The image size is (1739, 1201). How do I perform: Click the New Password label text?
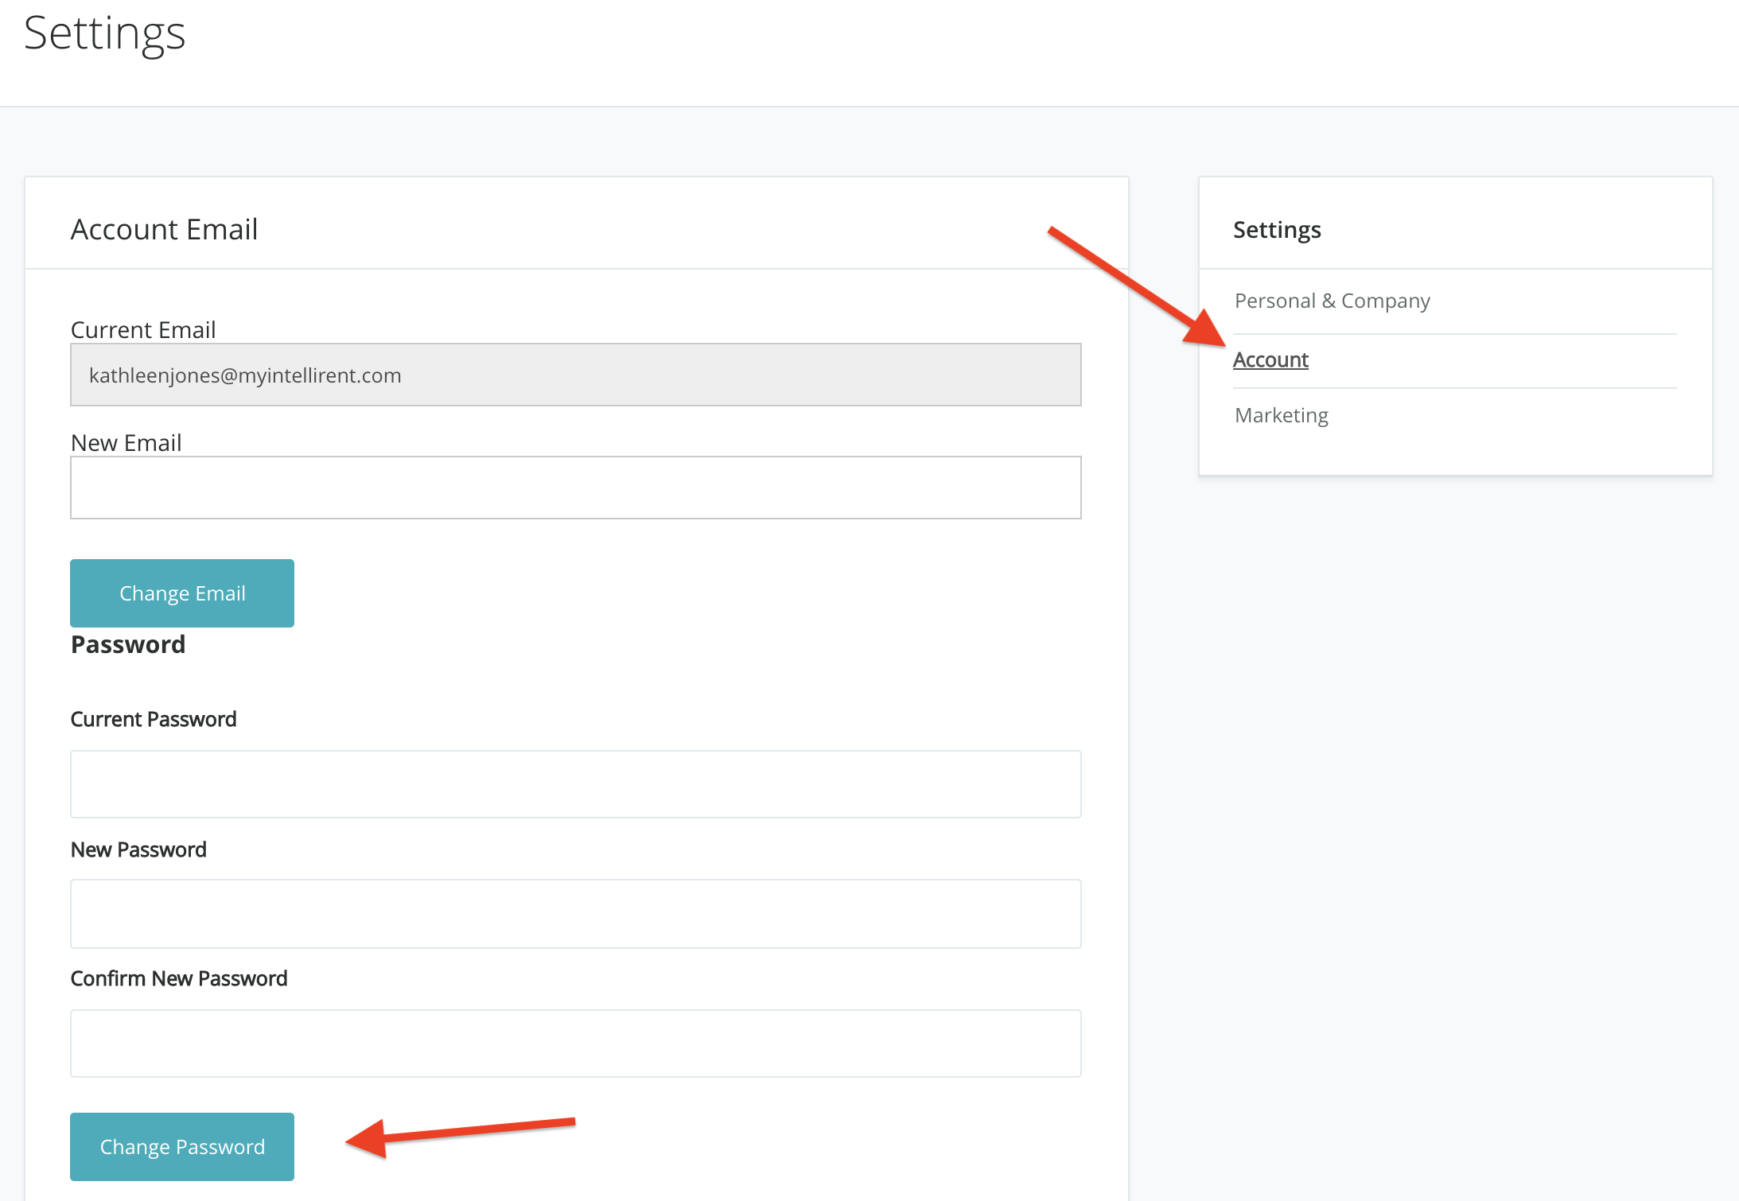coord(138,849)
